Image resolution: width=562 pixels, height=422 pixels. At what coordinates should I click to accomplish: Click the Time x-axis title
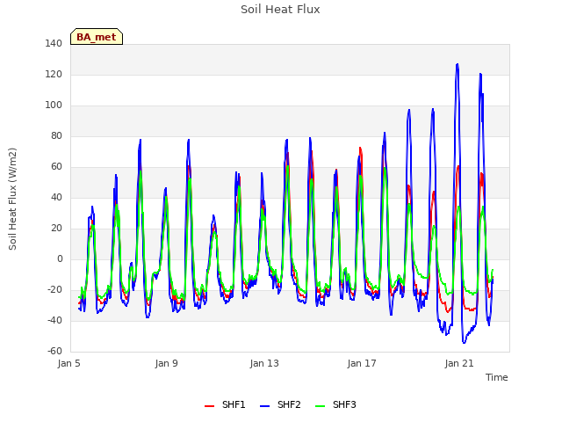pyautogui.click(x=497, y=377)
